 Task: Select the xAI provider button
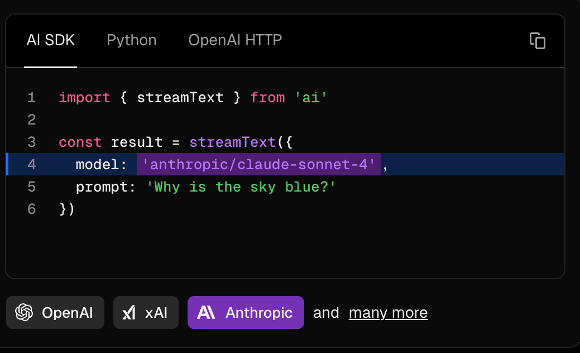[x=146, y=313]
